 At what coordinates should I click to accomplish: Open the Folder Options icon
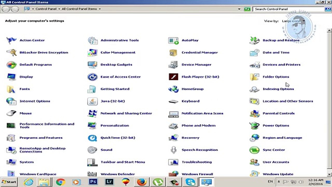tap(254, 77)
